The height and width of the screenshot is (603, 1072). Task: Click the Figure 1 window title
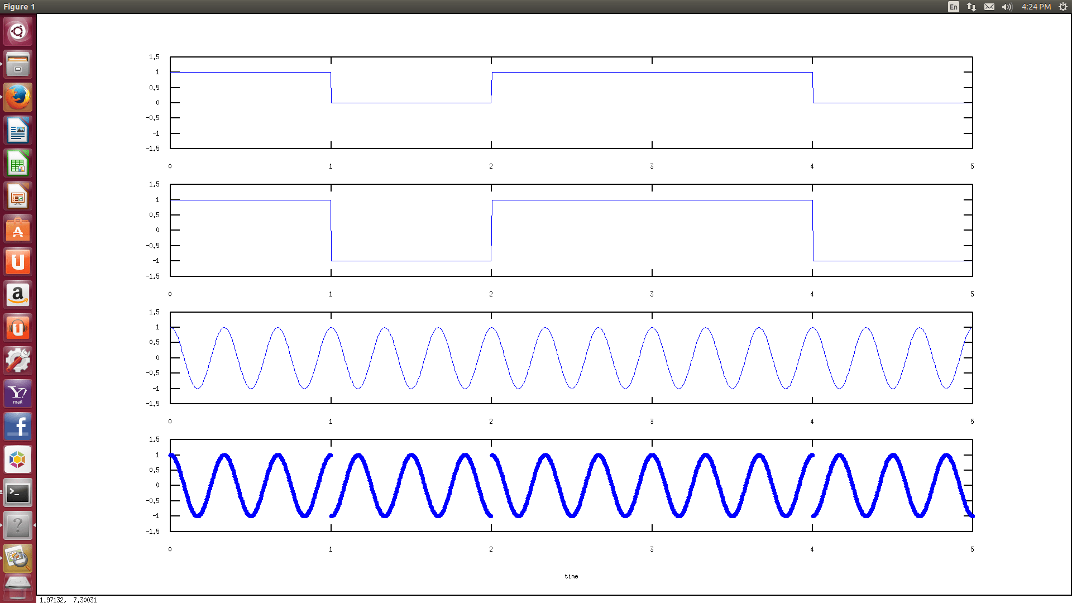pyautogui.click(x=19, y=7)
